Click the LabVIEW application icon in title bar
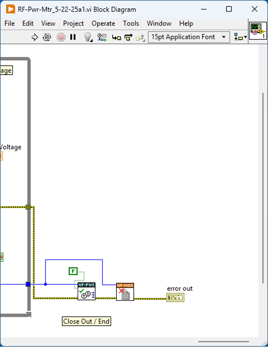The image size is (268, 347). pyautogui.click(x=10, y=9)
